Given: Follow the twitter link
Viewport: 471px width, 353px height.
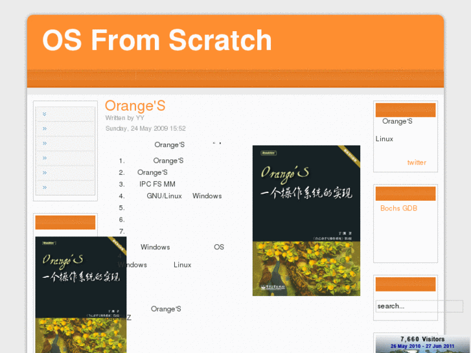Looking at the screenshot, I should 417,163.
